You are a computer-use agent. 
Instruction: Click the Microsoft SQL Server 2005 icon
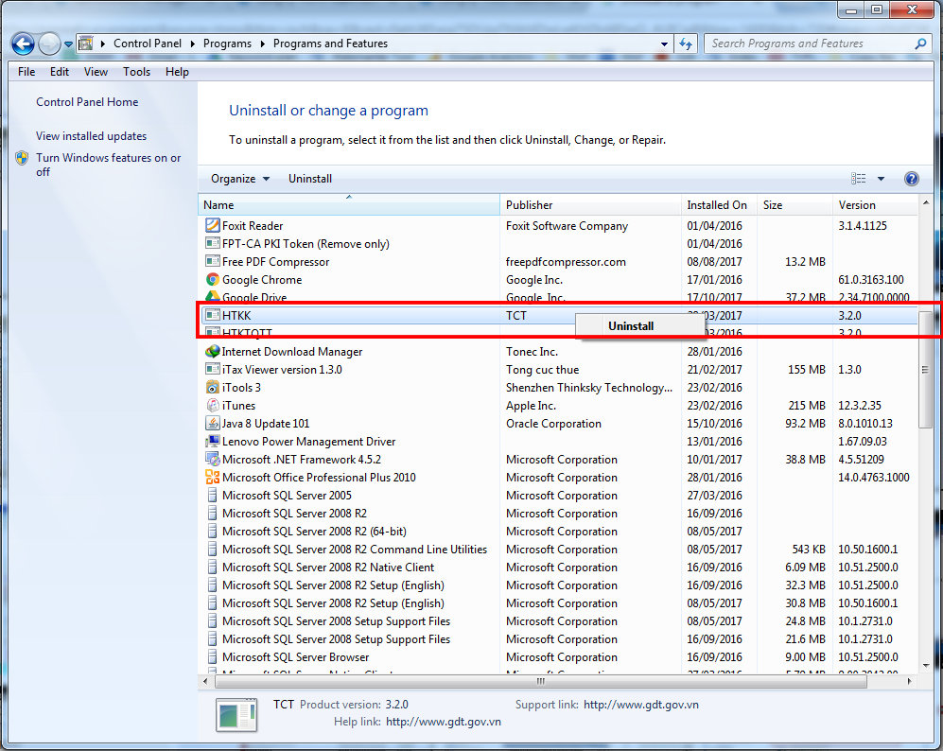click(212, 496)
